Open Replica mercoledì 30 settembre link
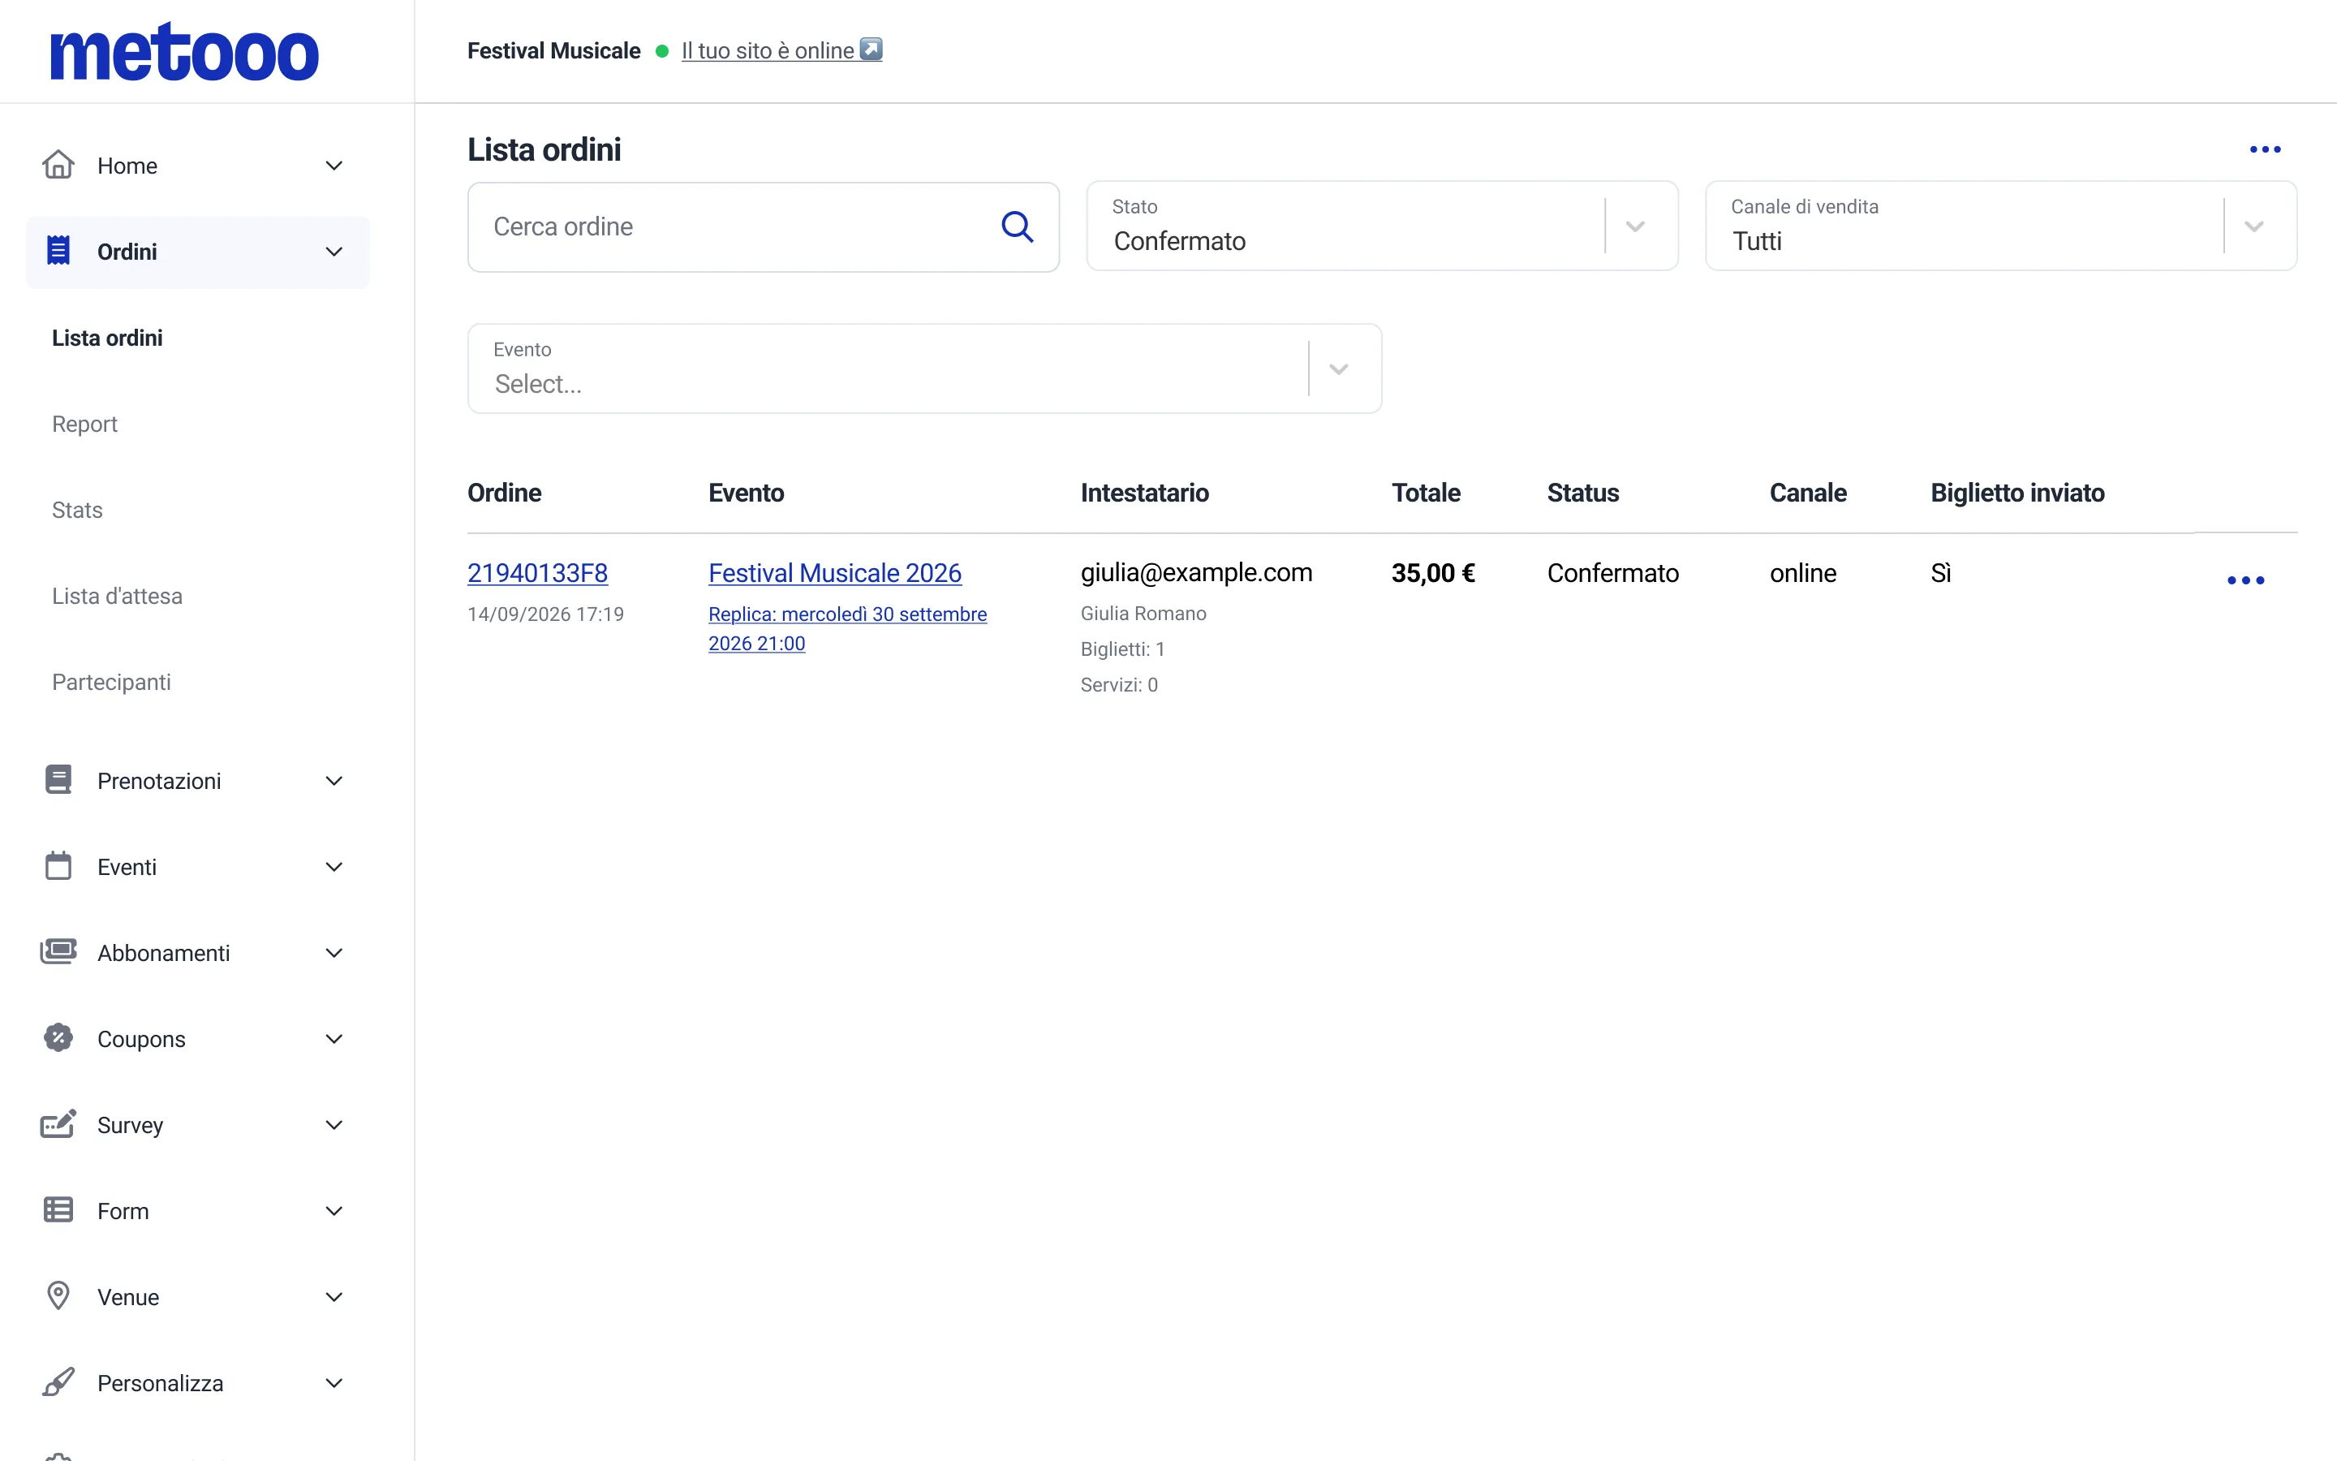This screenshot has height=1461, width=2337. tap(848, 629)
